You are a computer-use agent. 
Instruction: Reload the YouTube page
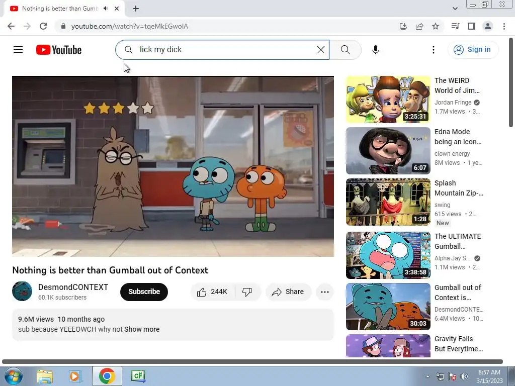point(43,26)
